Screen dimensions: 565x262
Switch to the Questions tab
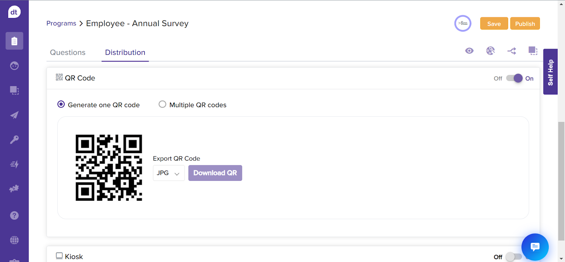[68, 53]
